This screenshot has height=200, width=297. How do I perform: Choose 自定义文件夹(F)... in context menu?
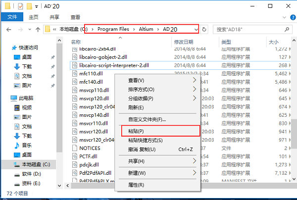157,119
